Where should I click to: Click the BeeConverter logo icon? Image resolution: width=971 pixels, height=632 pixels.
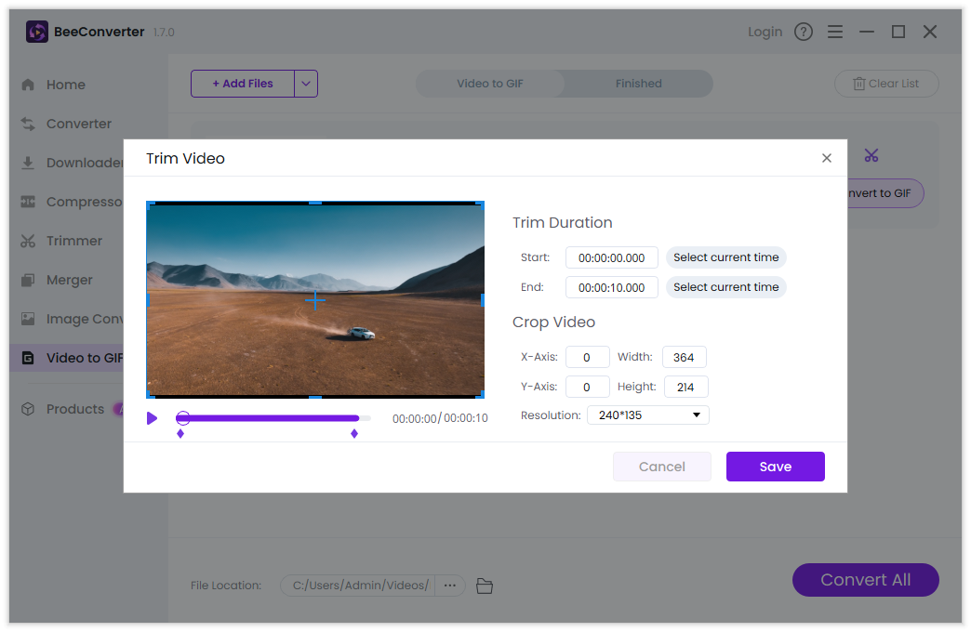point(37,32)
